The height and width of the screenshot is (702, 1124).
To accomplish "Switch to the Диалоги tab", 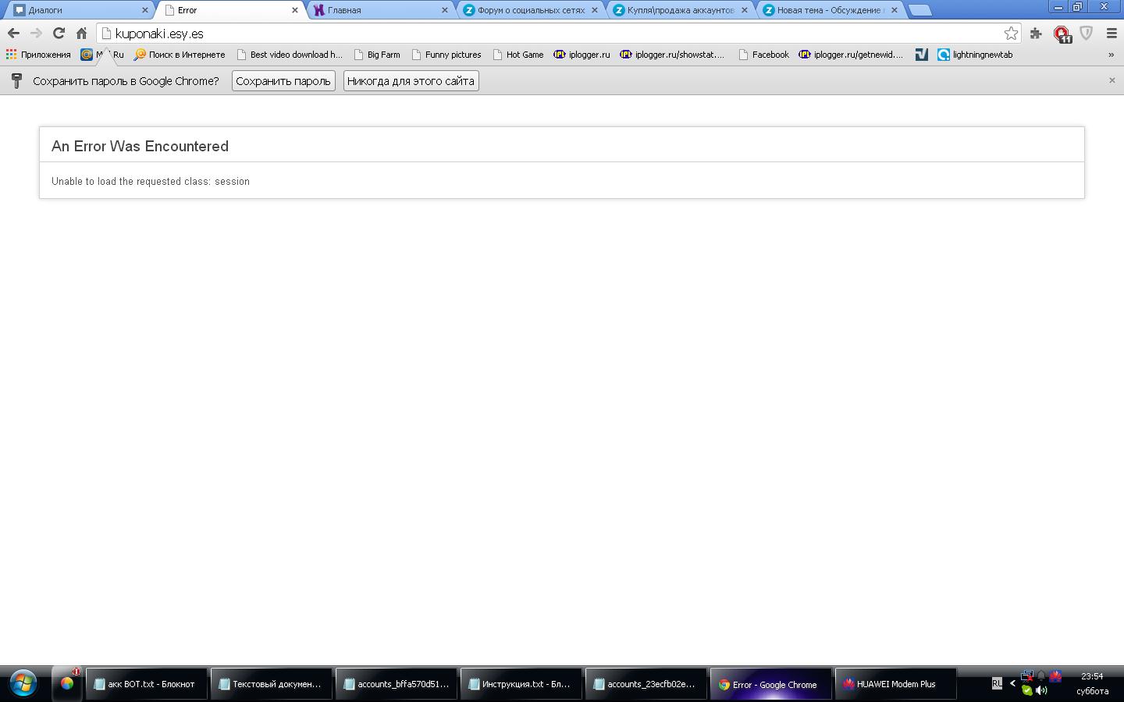I will click(x=78, y=10).
